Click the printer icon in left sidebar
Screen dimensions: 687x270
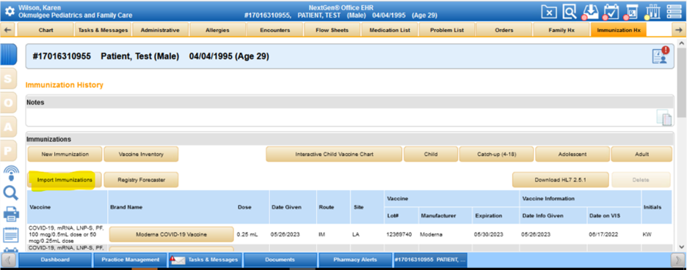10,214
